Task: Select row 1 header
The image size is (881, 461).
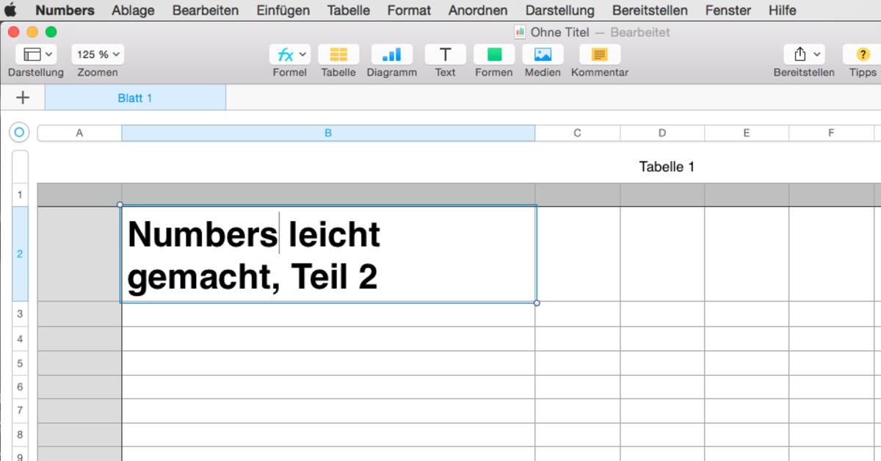Action: coord(20,195)
